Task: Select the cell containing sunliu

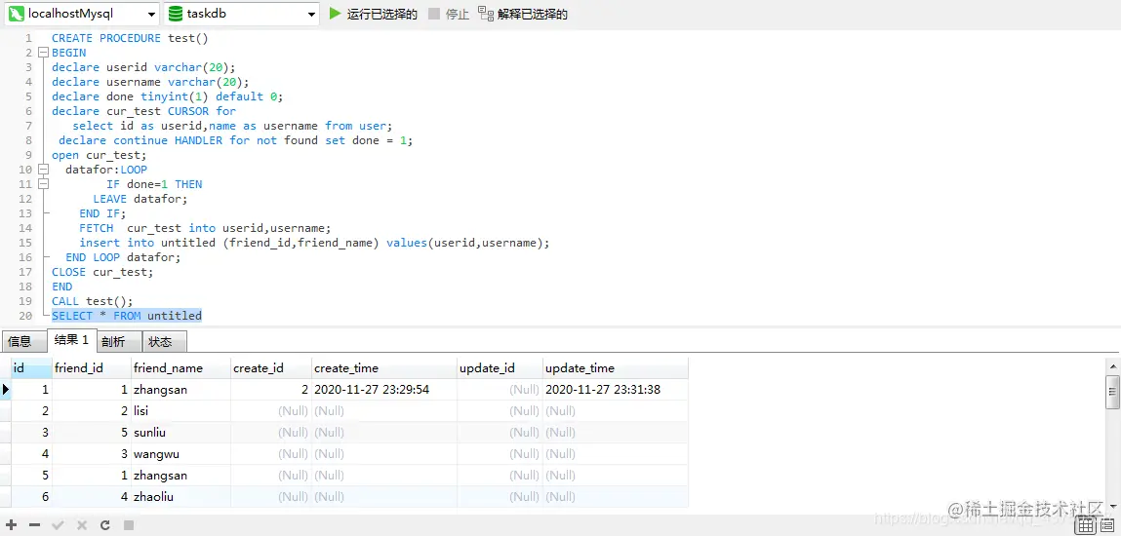Action: click(180, 433)
